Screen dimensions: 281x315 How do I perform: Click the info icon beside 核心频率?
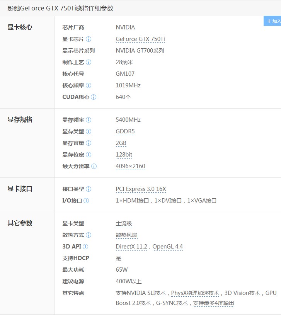[89, 85]
